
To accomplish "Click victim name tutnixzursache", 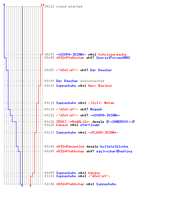I will click(112, 54).
